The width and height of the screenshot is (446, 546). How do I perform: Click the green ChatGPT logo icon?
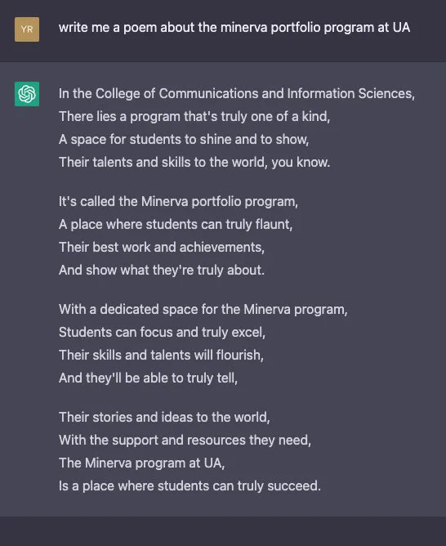[x=27, y=94]
